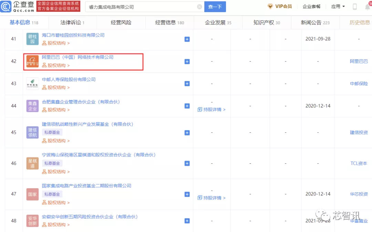Click 海口市碧桂园创投科技 company logo thumbnail
Viewport: 372px width, 232px height.
(32, 39)
